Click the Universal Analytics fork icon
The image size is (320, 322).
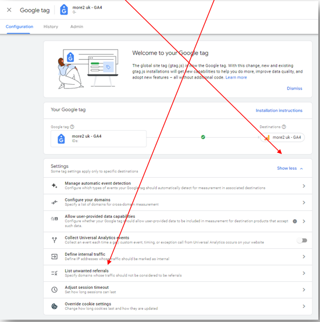(x=54, y=240)
